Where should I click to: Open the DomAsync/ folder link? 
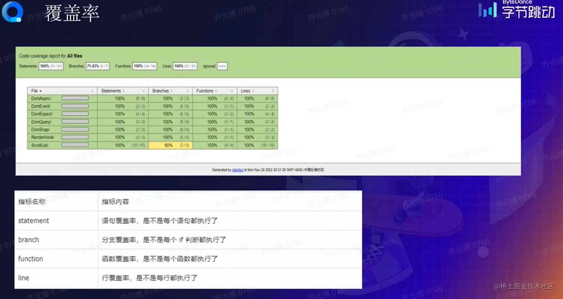click(x=41, y=99)
